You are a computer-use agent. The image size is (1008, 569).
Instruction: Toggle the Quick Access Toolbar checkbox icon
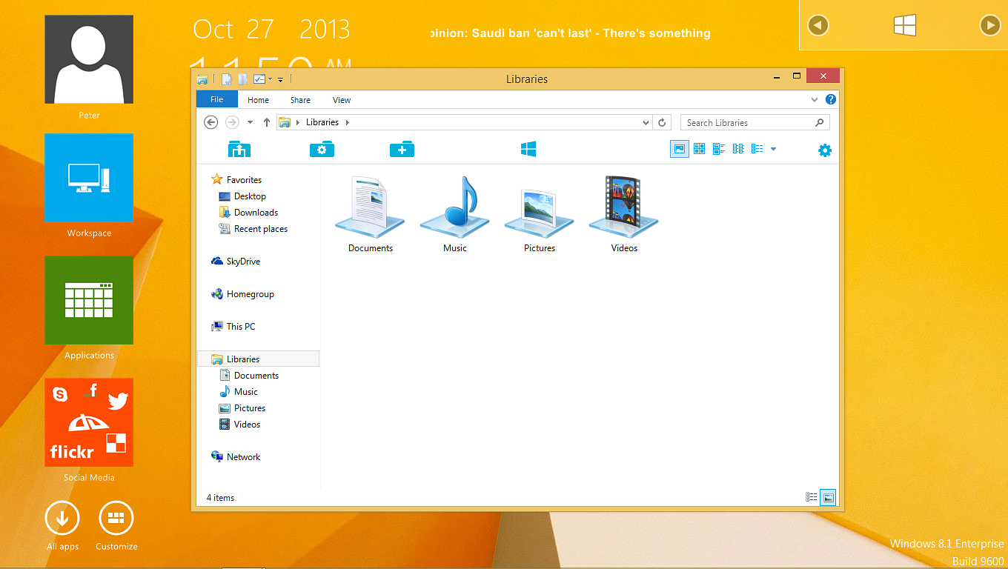pyautogui.click(x=259, y=79)
